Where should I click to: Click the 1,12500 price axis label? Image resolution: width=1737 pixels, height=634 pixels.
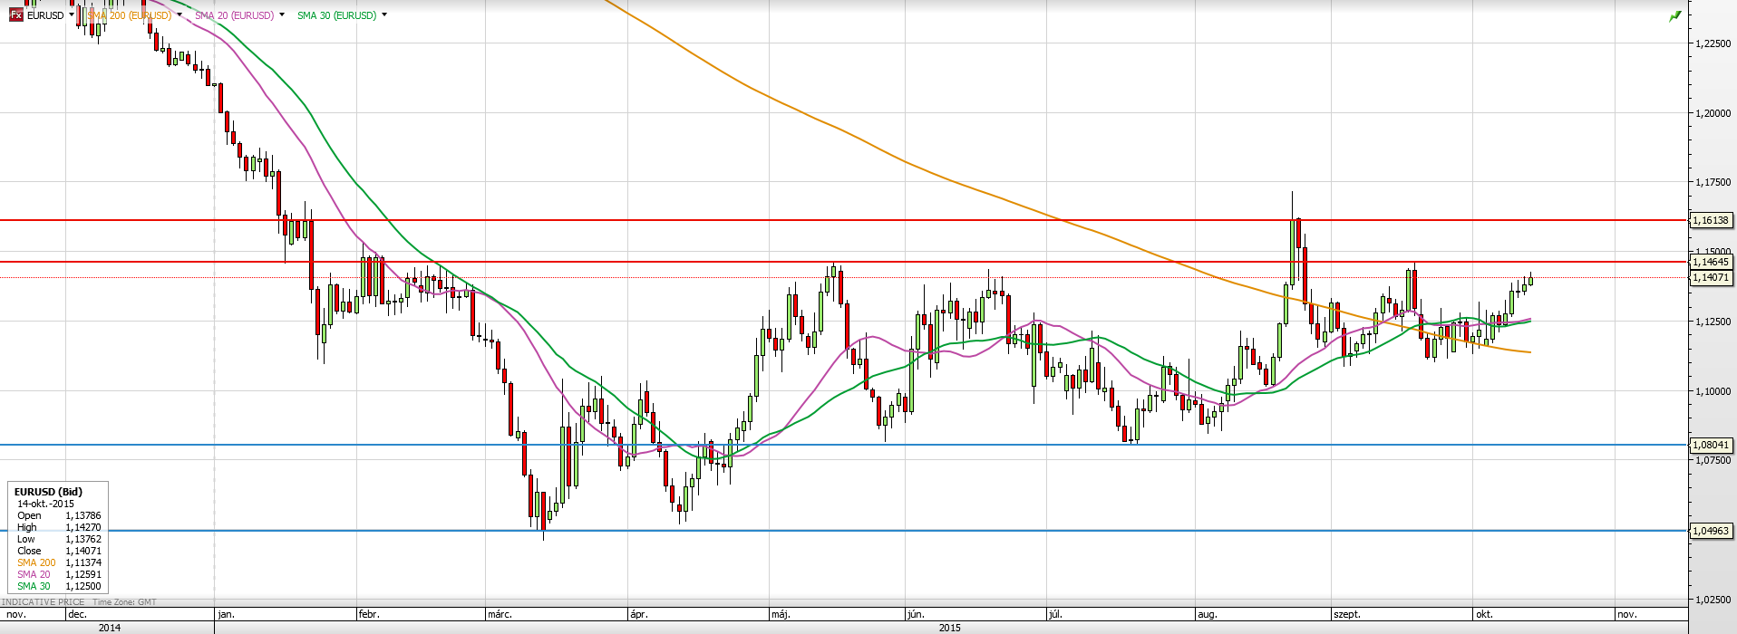click(x=1713, y=322)
